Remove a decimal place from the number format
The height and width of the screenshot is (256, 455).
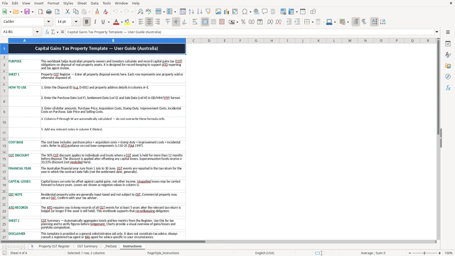tap(278, 22)
